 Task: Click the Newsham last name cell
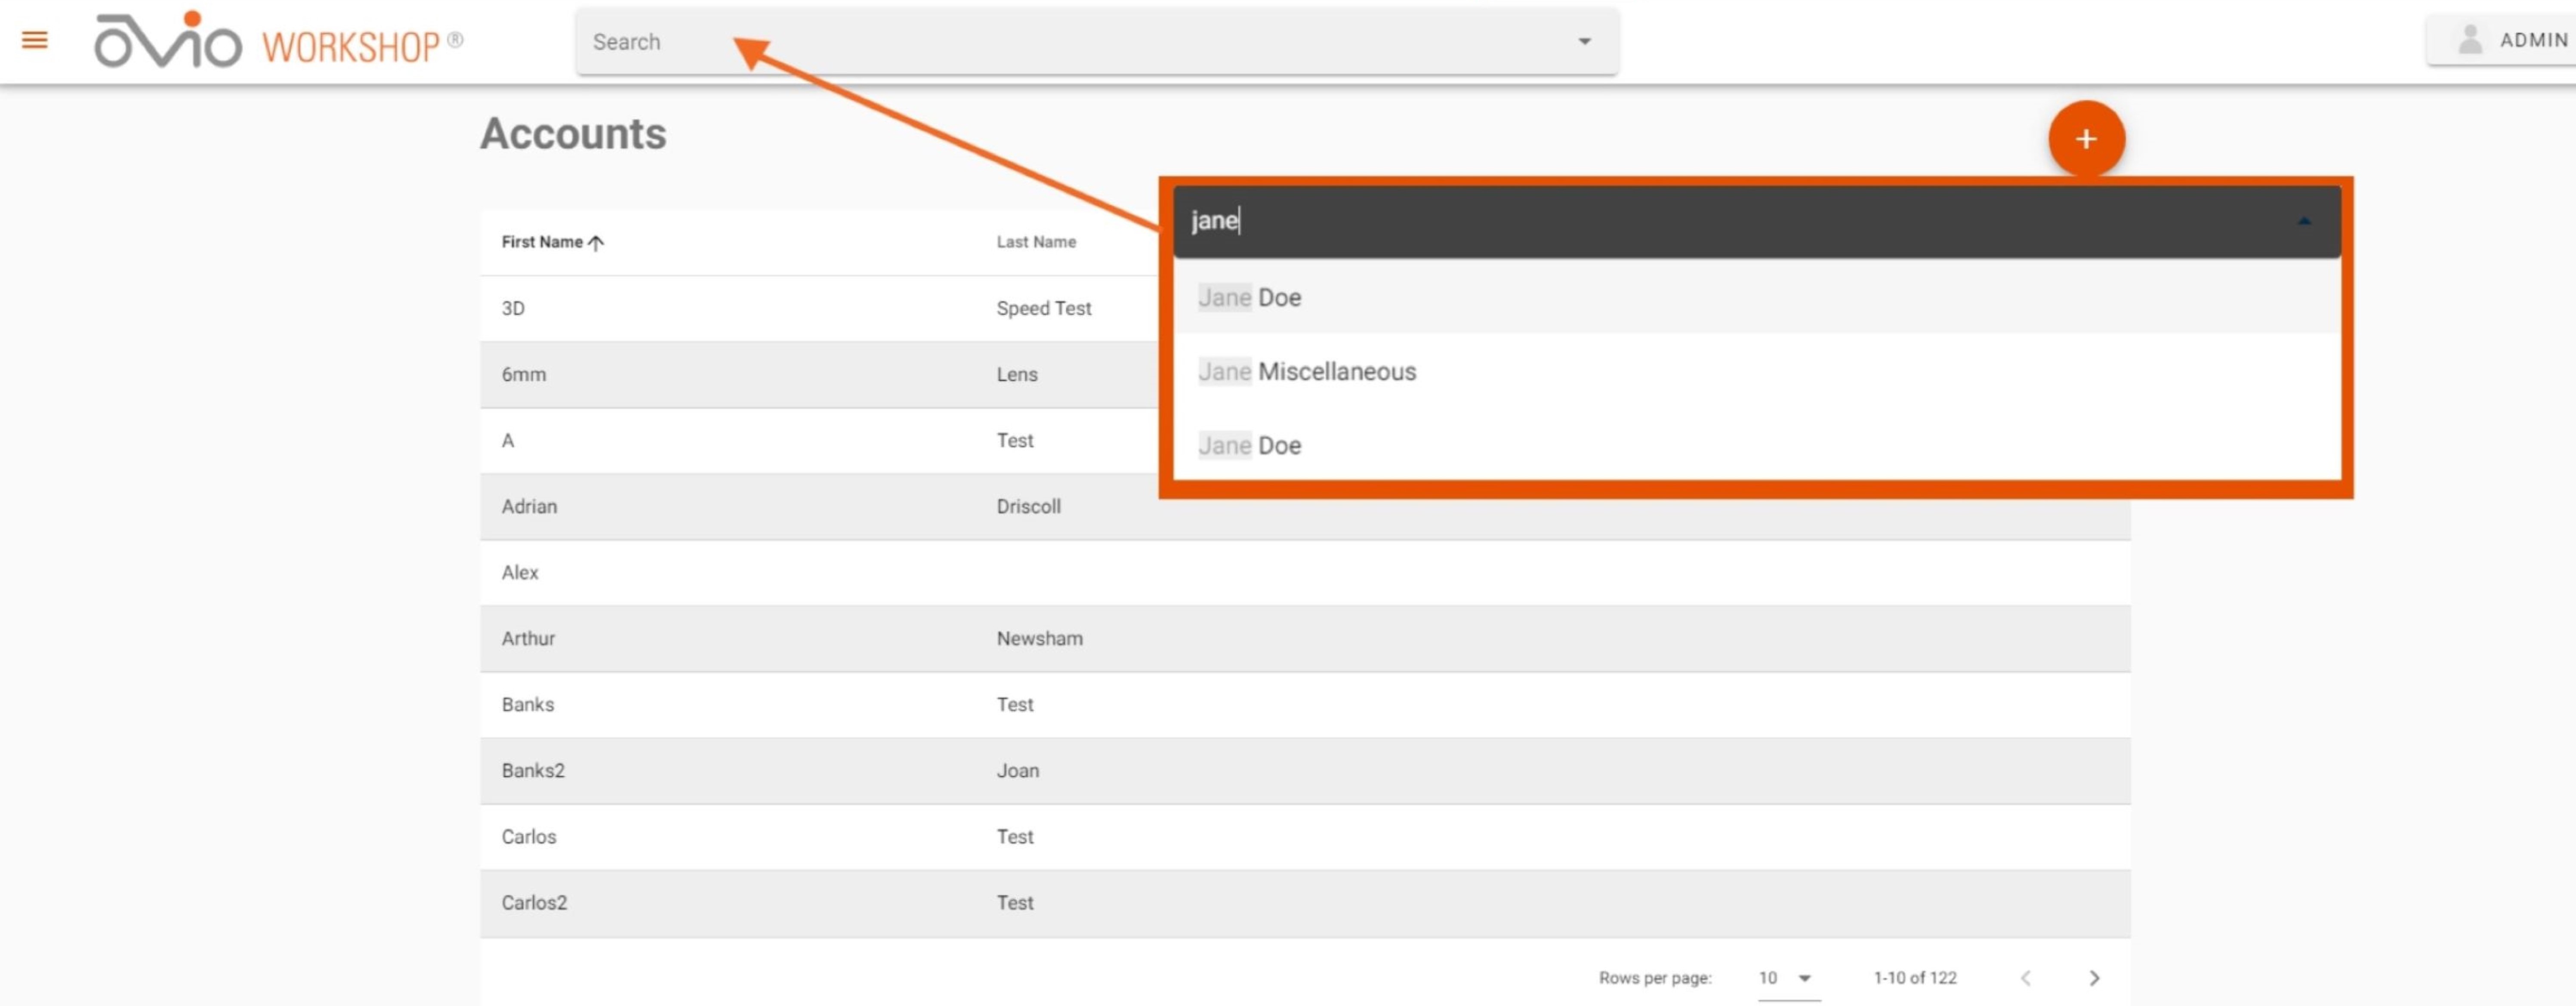pyautogui.click(x=1039, y=638)
